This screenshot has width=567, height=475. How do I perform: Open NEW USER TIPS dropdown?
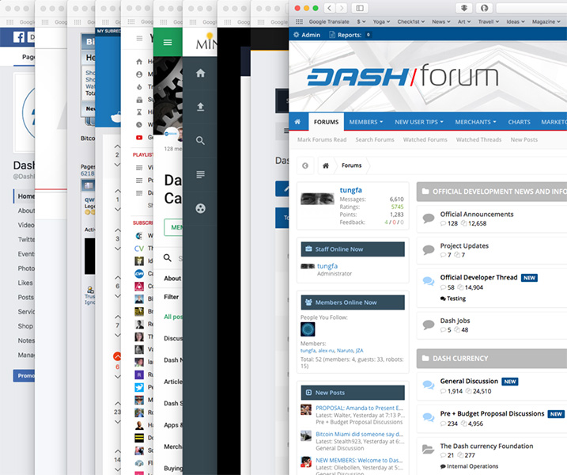pyautogui.click(x=419, y=122)
